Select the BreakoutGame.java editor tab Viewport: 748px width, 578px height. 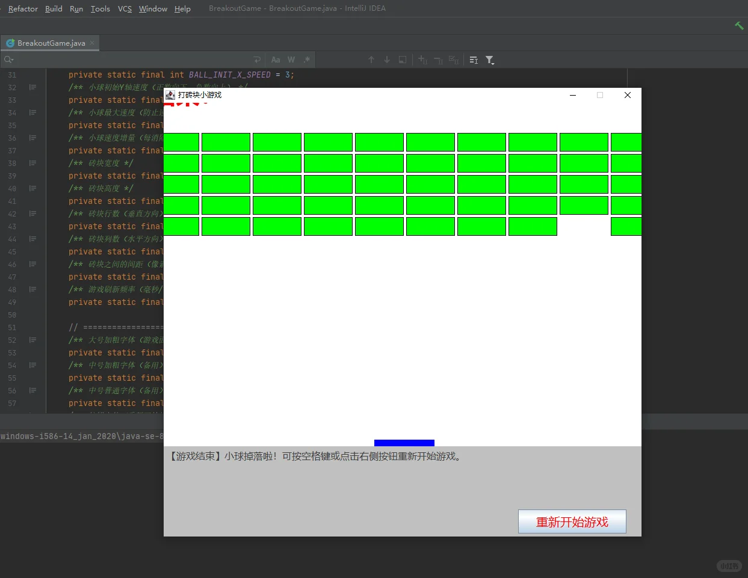click(x=51, y=43)
